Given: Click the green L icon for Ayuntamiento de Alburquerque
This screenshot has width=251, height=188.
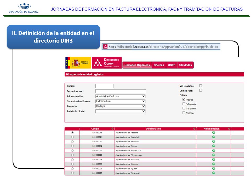Looking at the screenshot, I should [x=214, y=155].
